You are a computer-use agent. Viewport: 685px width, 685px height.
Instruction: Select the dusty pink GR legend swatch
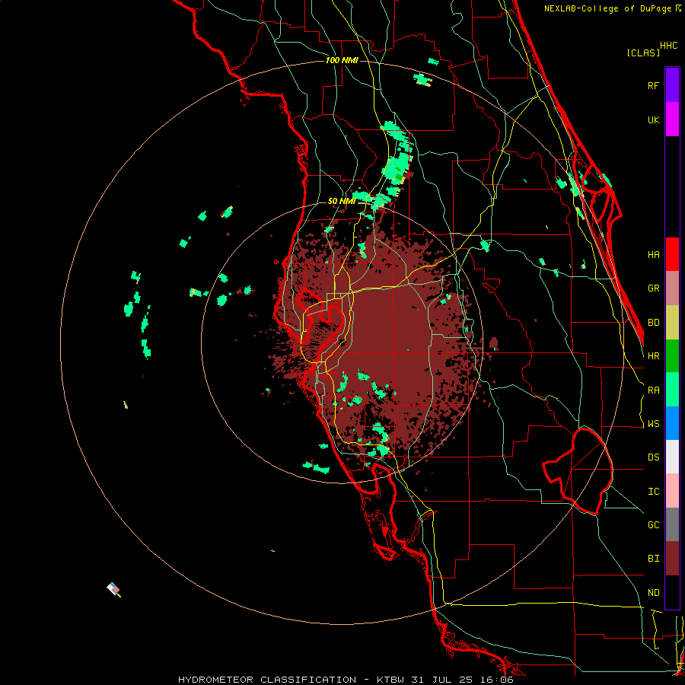pyautogui.click(x=672, y=288)
